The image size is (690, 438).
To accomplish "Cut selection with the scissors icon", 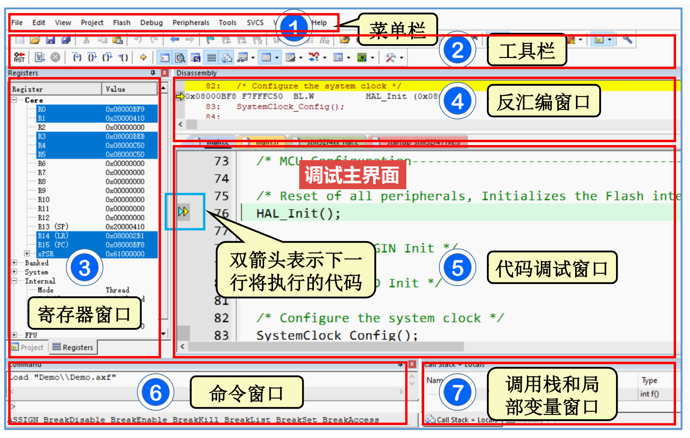I will click(x=86, y=40).
